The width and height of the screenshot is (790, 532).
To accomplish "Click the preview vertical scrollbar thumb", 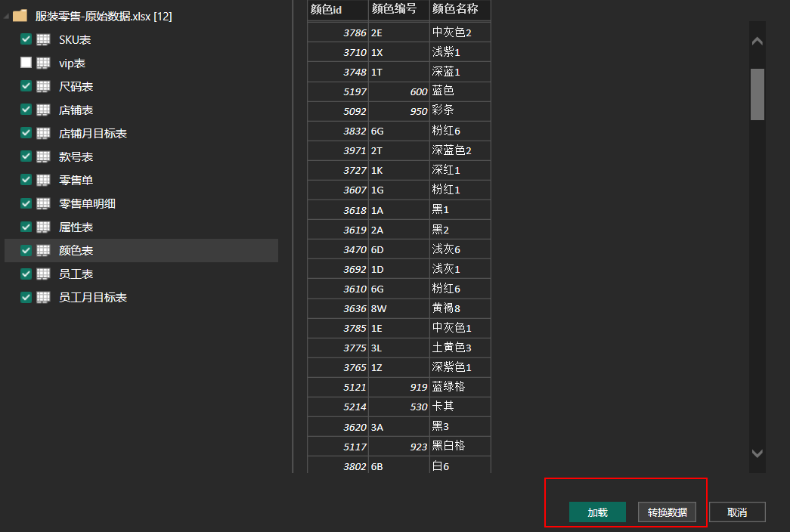I will click(757, 94).
